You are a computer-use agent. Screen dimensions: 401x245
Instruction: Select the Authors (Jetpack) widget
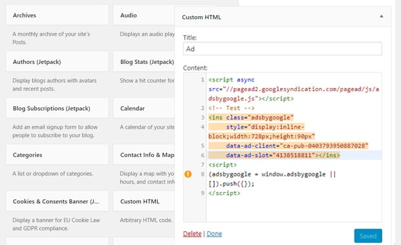click(x=58, y=62)
